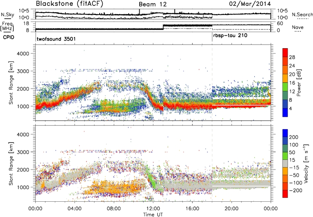The image size is (313, 217).
Task: Click the '18' frequency axis tick label
Action: click(26, 24)
